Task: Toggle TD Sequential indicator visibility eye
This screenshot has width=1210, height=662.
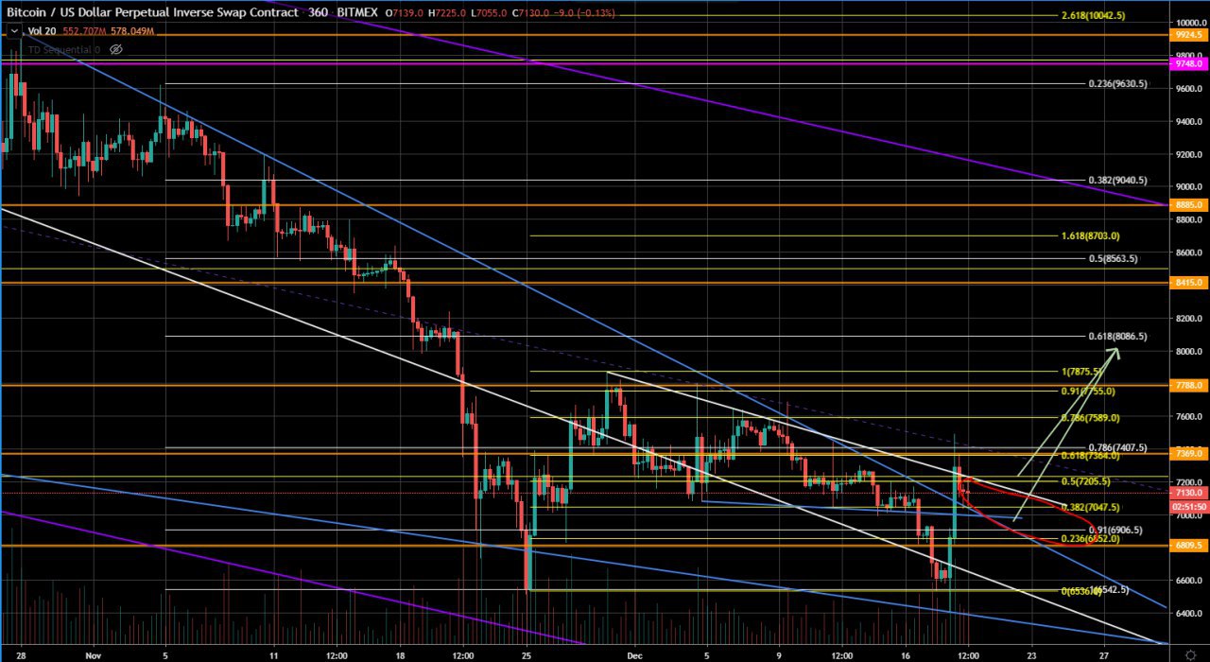Action: (115, 49)
